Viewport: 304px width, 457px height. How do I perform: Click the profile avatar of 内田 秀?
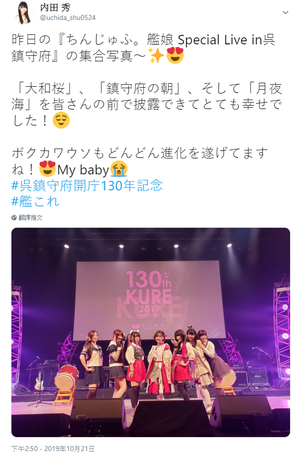[23, 12]
